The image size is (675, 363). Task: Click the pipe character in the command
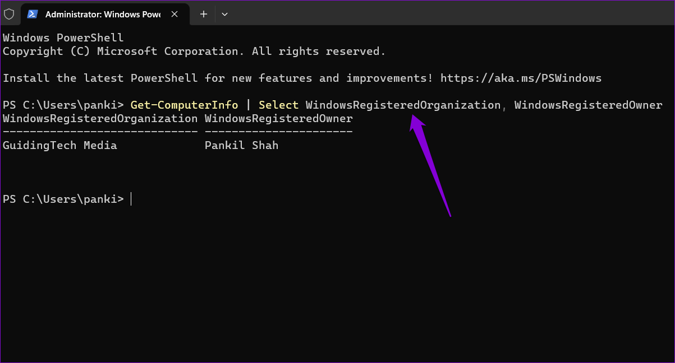249,105
